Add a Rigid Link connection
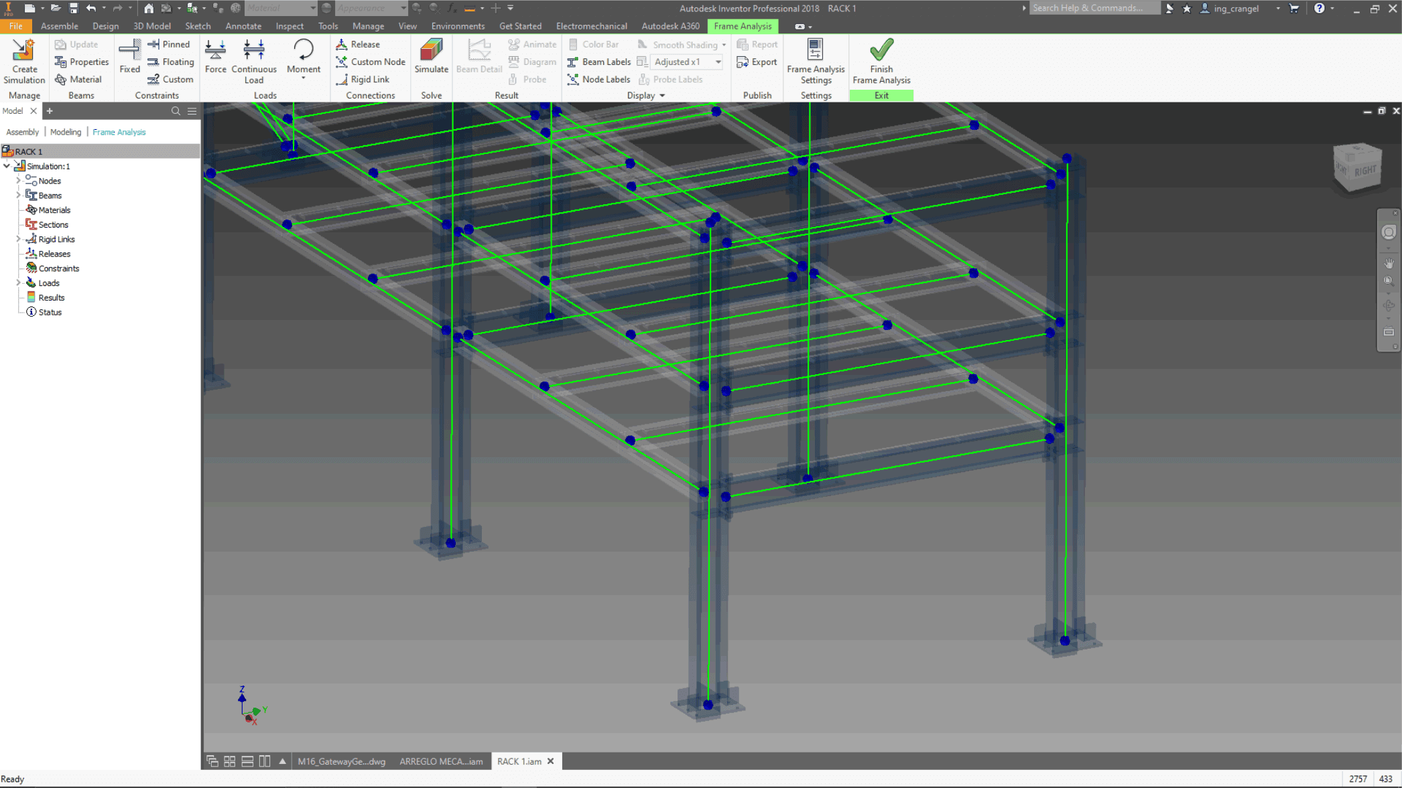 point(363,79)
